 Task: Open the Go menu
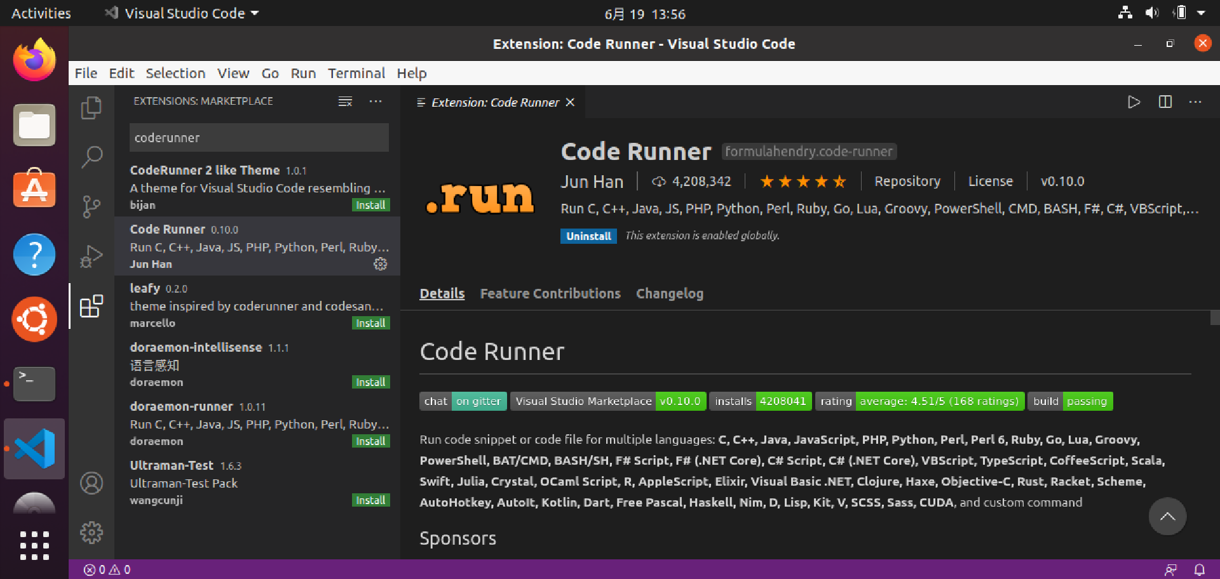pyautogui.click(x=270, y=74)
